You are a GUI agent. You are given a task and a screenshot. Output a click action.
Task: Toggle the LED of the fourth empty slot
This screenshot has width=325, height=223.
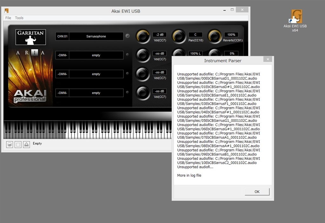[x=128, y=92]
